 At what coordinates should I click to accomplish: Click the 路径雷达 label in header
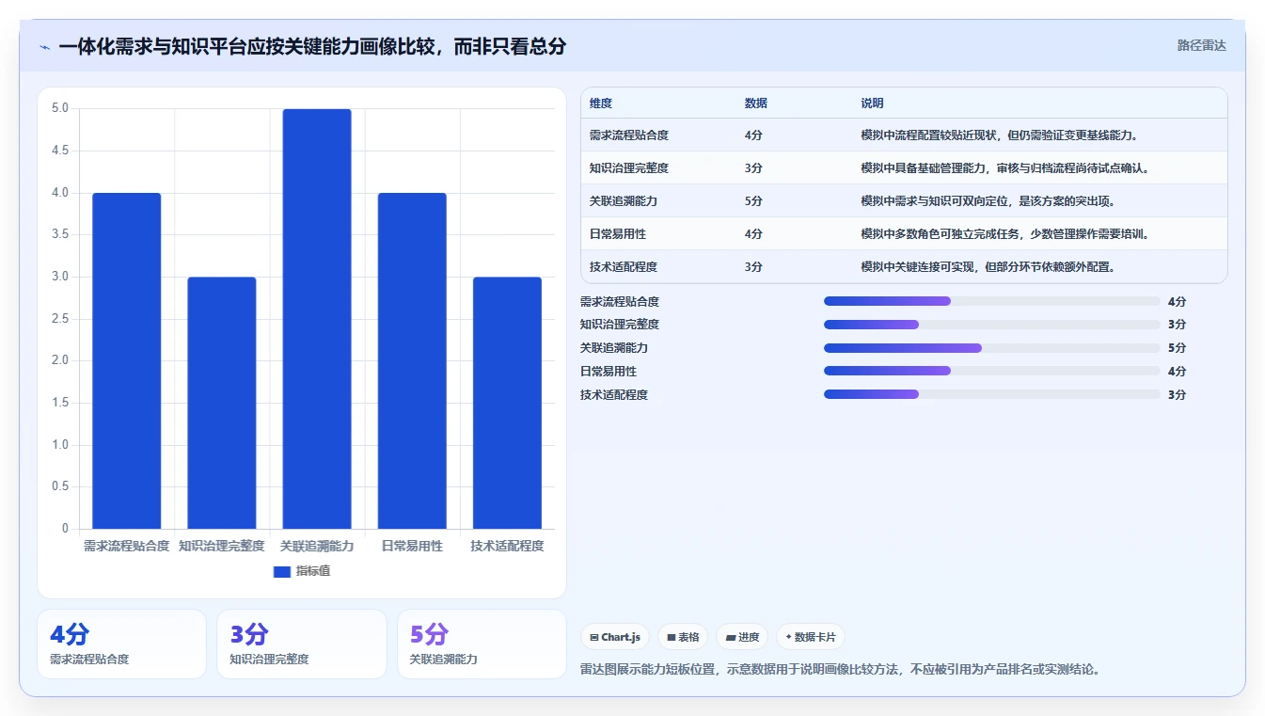click(1201, 45)
